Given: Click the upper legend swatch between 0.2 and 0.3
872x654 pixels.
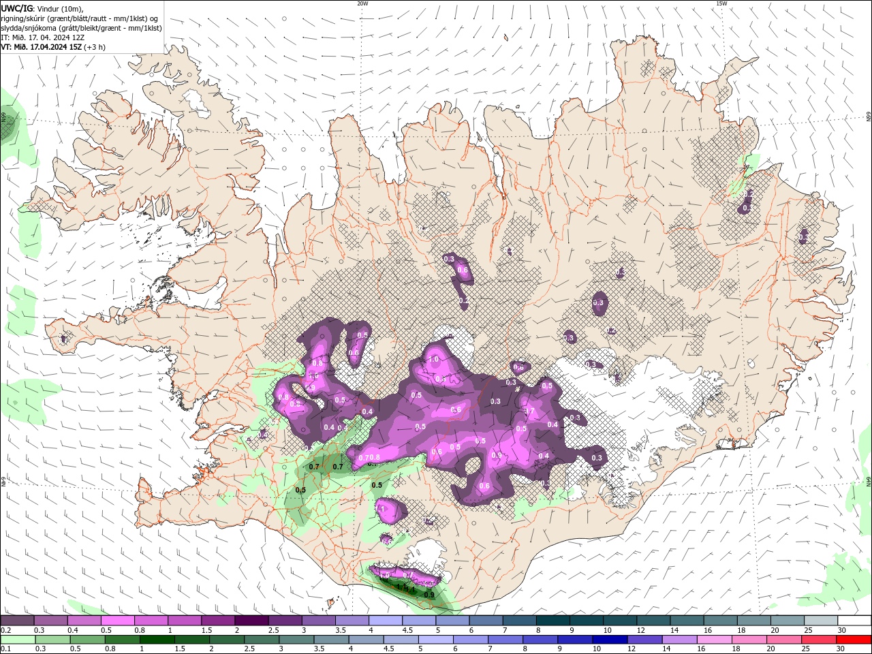Looking at the screenshot, I should point(17,621).
